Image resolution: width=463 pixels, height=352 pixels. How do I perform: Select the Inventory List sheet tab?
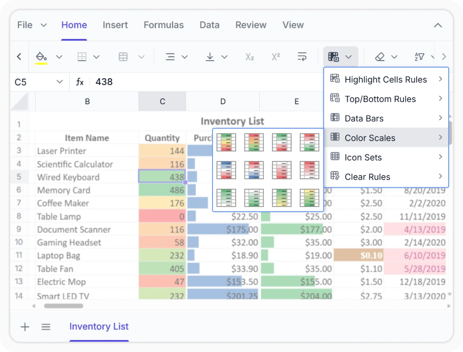99,327
